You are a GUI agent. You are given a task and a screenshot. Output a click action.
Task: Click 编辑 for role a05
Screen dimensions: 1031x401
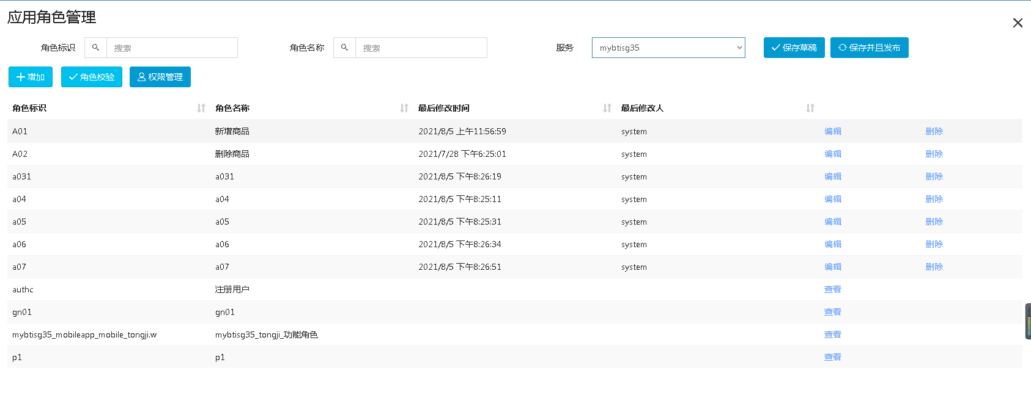click(833, 222)
